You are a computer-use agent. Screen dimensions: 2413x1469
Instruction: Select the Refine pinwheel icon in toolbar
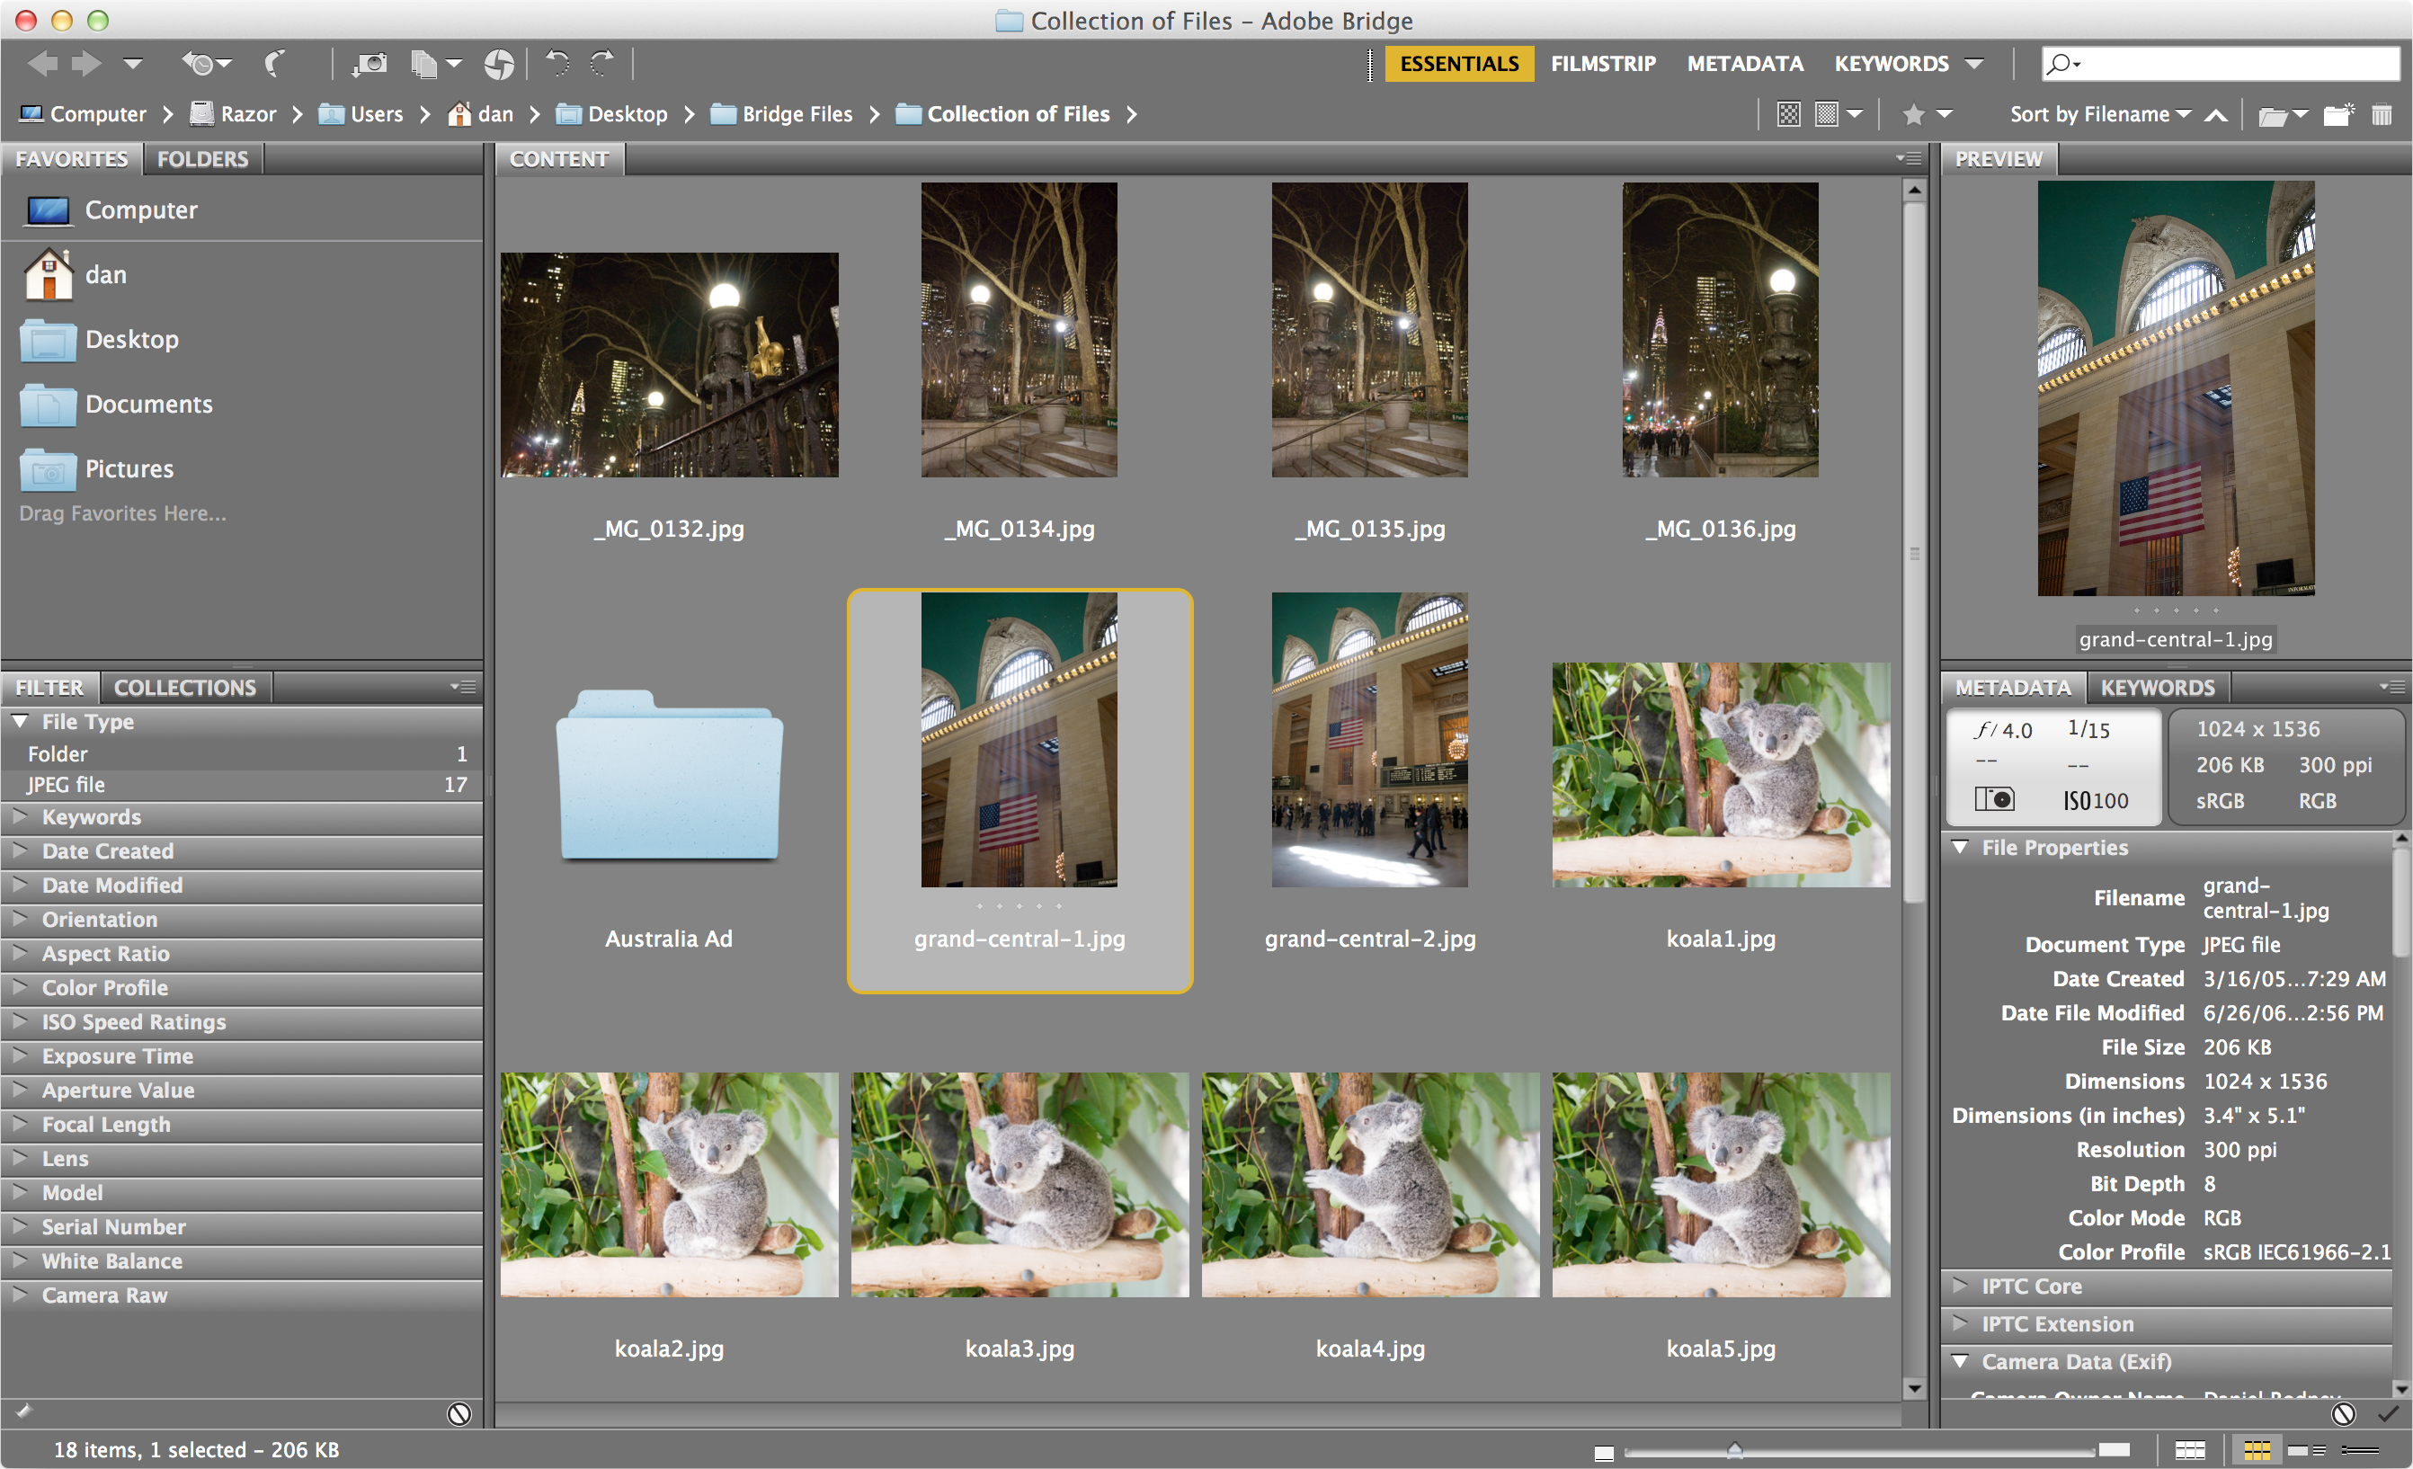[501, 64]
